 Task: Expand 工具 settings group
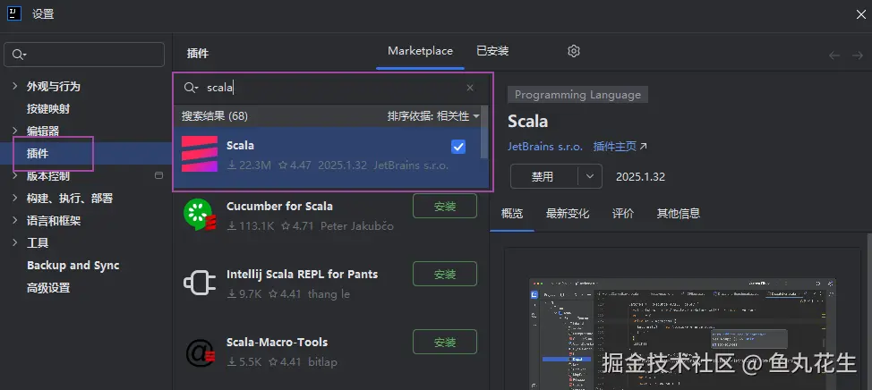tap(15, 242)
